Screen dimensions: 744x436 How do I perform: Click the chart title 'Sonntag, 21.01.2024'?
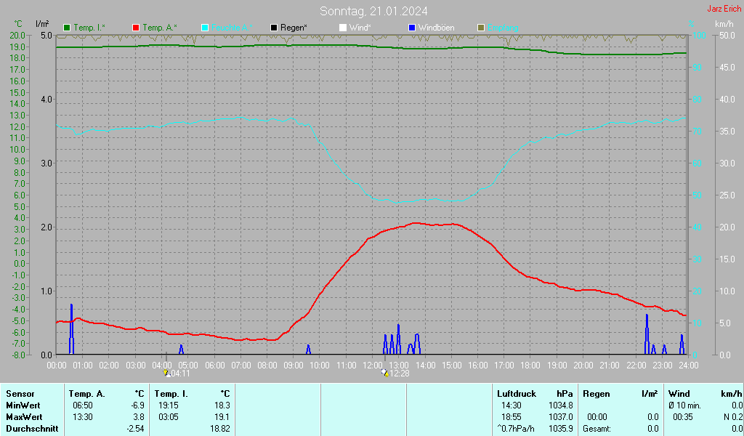point(373,11)
